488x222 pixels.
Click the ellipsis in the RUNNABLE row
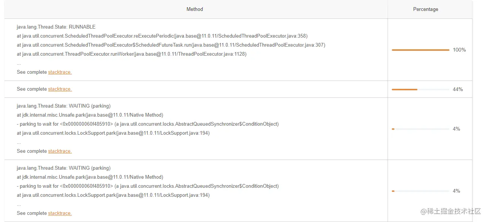19,63
